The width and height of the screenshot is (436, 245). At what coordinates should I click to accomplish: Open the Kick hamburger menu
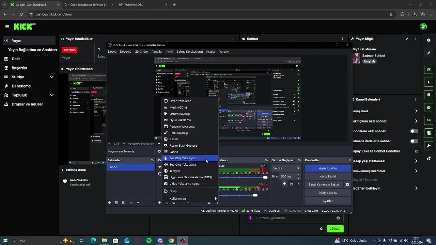pyautogui.click(x=7, y=27)
